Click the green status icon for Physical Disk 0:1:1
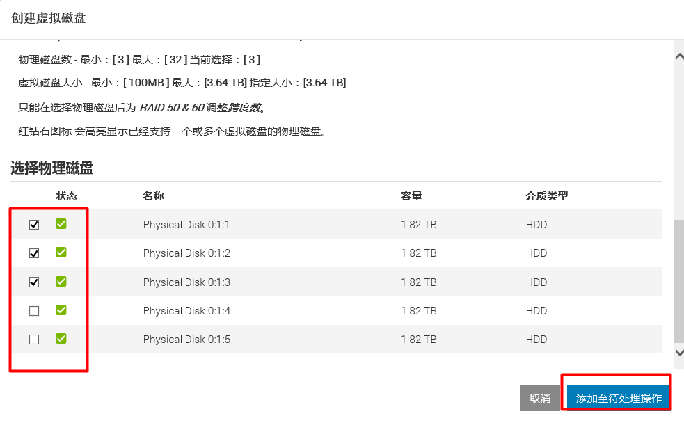Viewport: 684px width, 423px height. click(61, 224)
